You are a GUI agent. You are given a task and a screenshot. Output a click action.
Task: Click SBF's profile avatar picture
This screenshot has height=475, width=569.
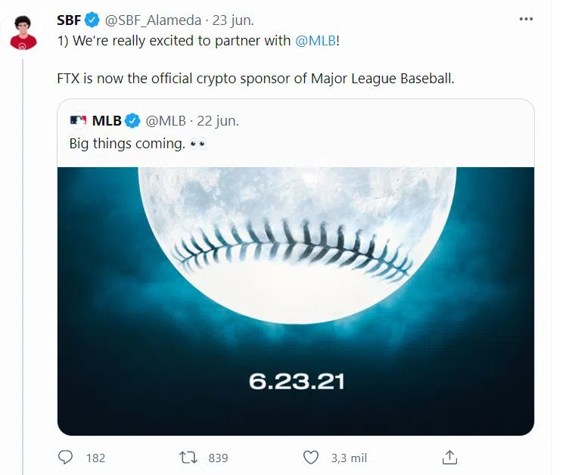pyautogui.click(x=23, y=33)
